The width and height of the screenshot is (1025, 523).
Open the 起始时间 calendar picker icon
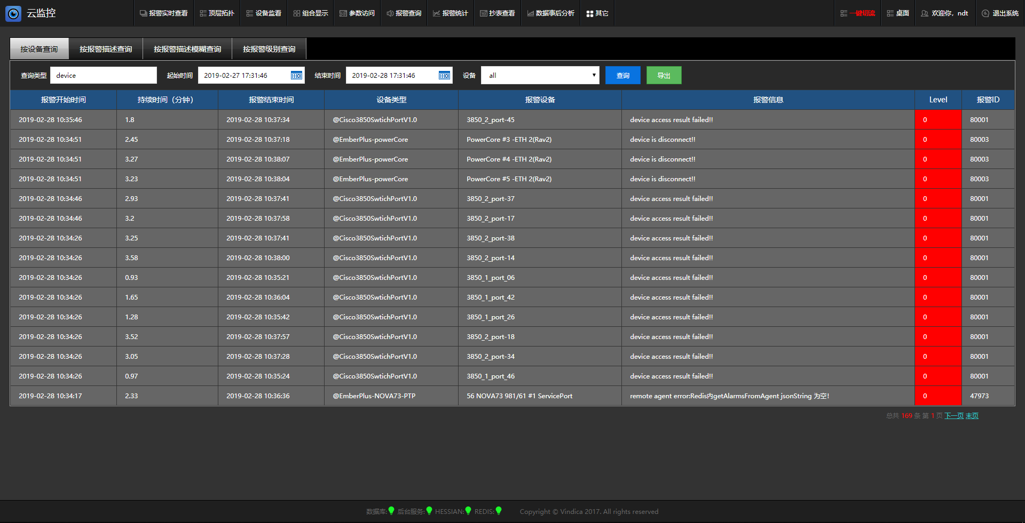(296, 76)
